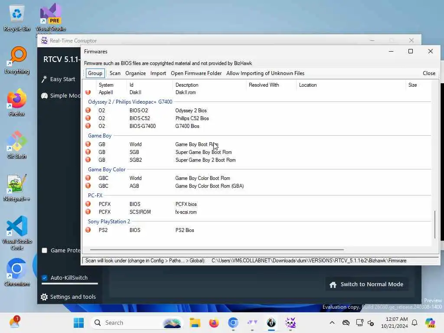Viewport: 444px width, 333px height.
Task: Click the Resolved With column header
Action: coord(264,85)
